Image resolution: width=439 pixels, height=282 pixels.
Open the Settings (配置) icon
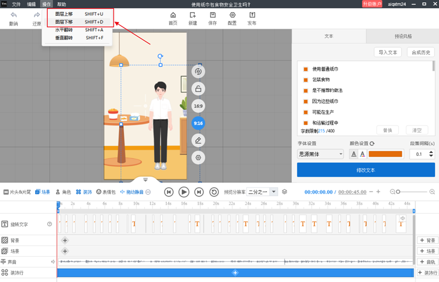click(x=232, y=15)
